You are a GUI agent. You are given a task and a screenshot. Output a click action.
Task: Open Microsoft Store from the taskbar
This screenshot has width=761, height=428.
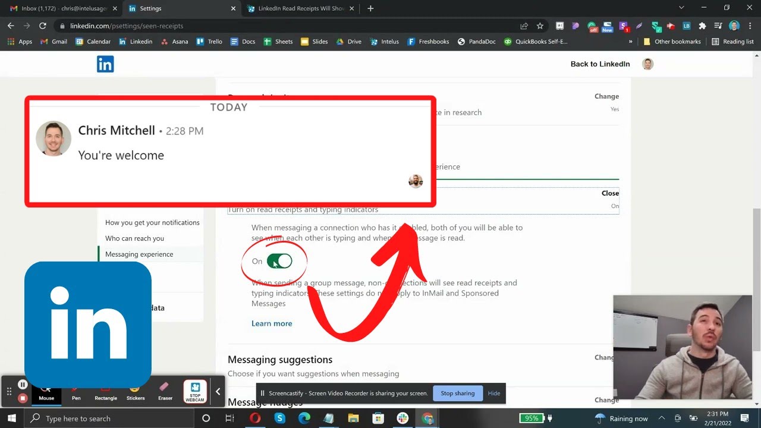tap(378, 418)
